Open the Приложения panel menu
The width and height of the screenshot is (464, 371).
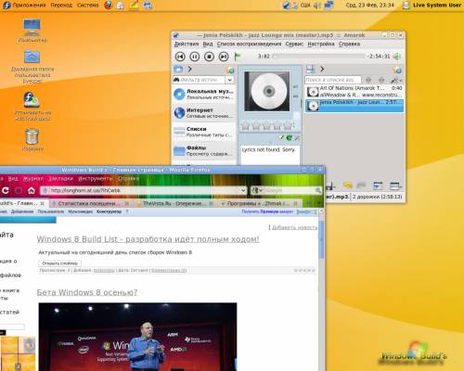pos(30,6)
